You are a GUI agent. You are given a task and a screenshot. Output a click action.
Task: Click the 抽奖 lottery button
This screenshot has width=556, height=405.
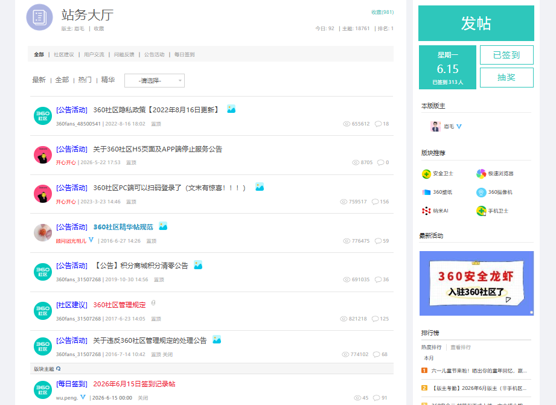pyautogui.click(x=506, y=77)
